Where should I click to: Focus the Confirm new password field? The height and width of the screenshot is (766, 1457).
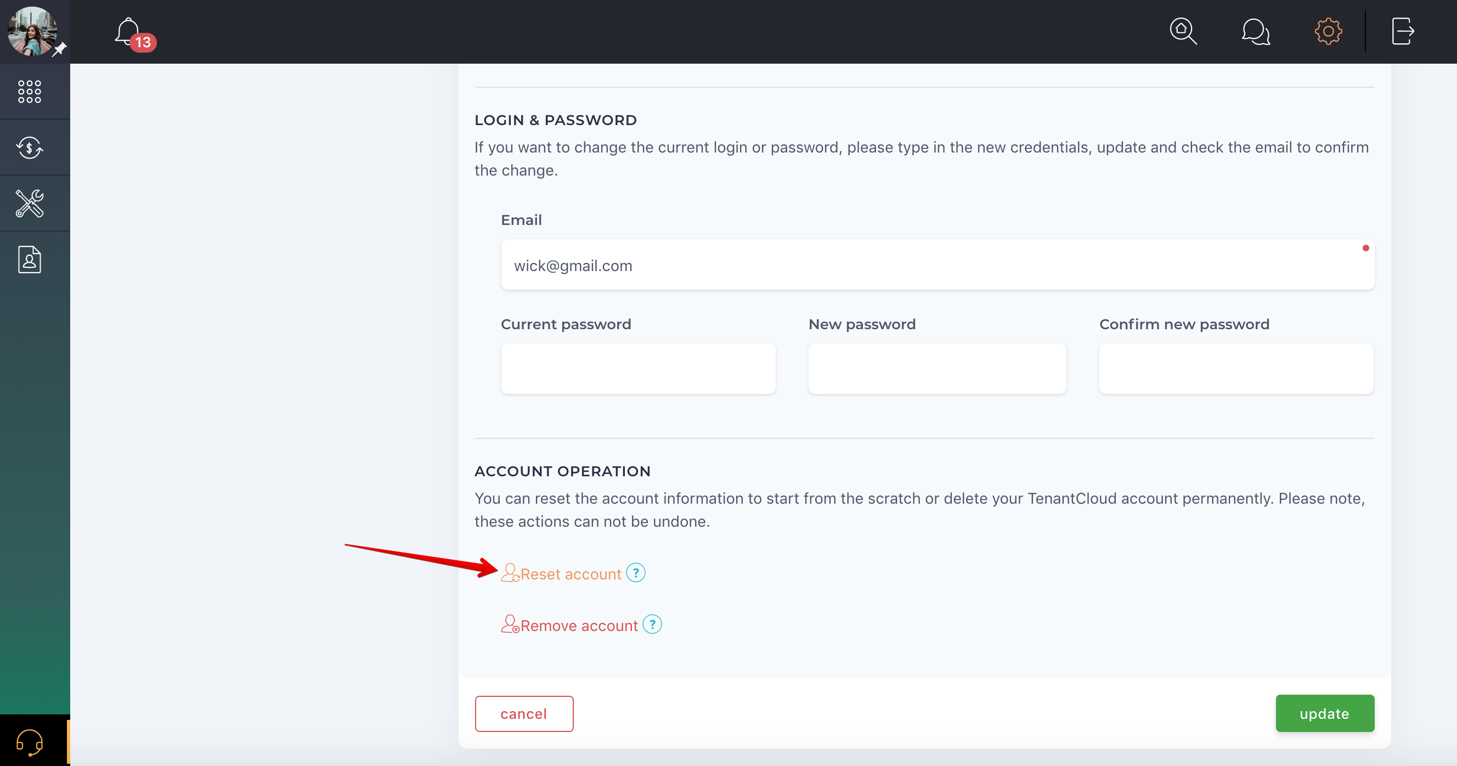click(x=1236, y=369)
